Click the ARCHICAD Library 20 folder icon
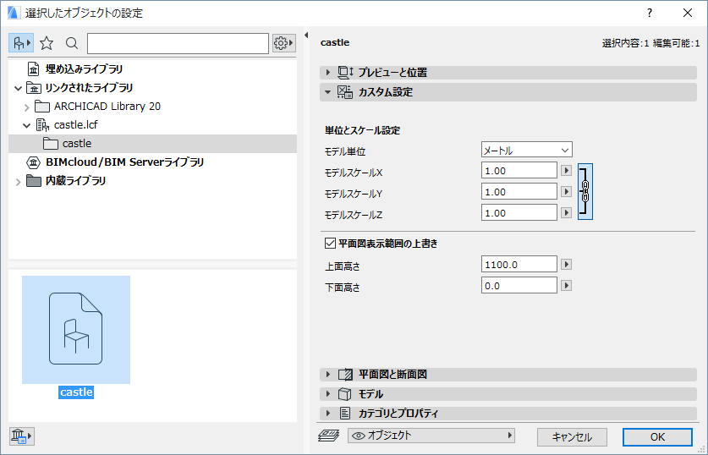The height and width of the screenshot is (455, 708). point(42,106)
